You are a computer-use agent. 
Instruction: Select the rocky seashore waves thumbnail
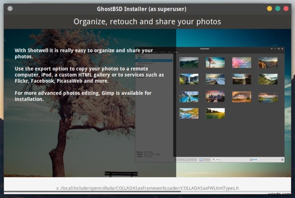pos(215,79)
